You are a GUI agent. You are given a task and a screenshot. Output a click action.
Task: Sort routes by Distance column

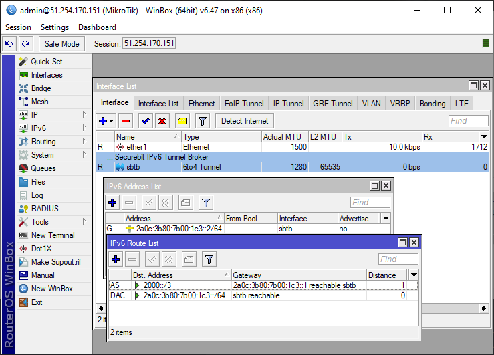[x=386, y=275]
